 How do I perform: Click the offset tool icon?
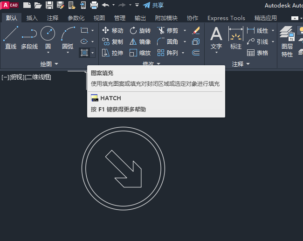(x=196, y=53)
